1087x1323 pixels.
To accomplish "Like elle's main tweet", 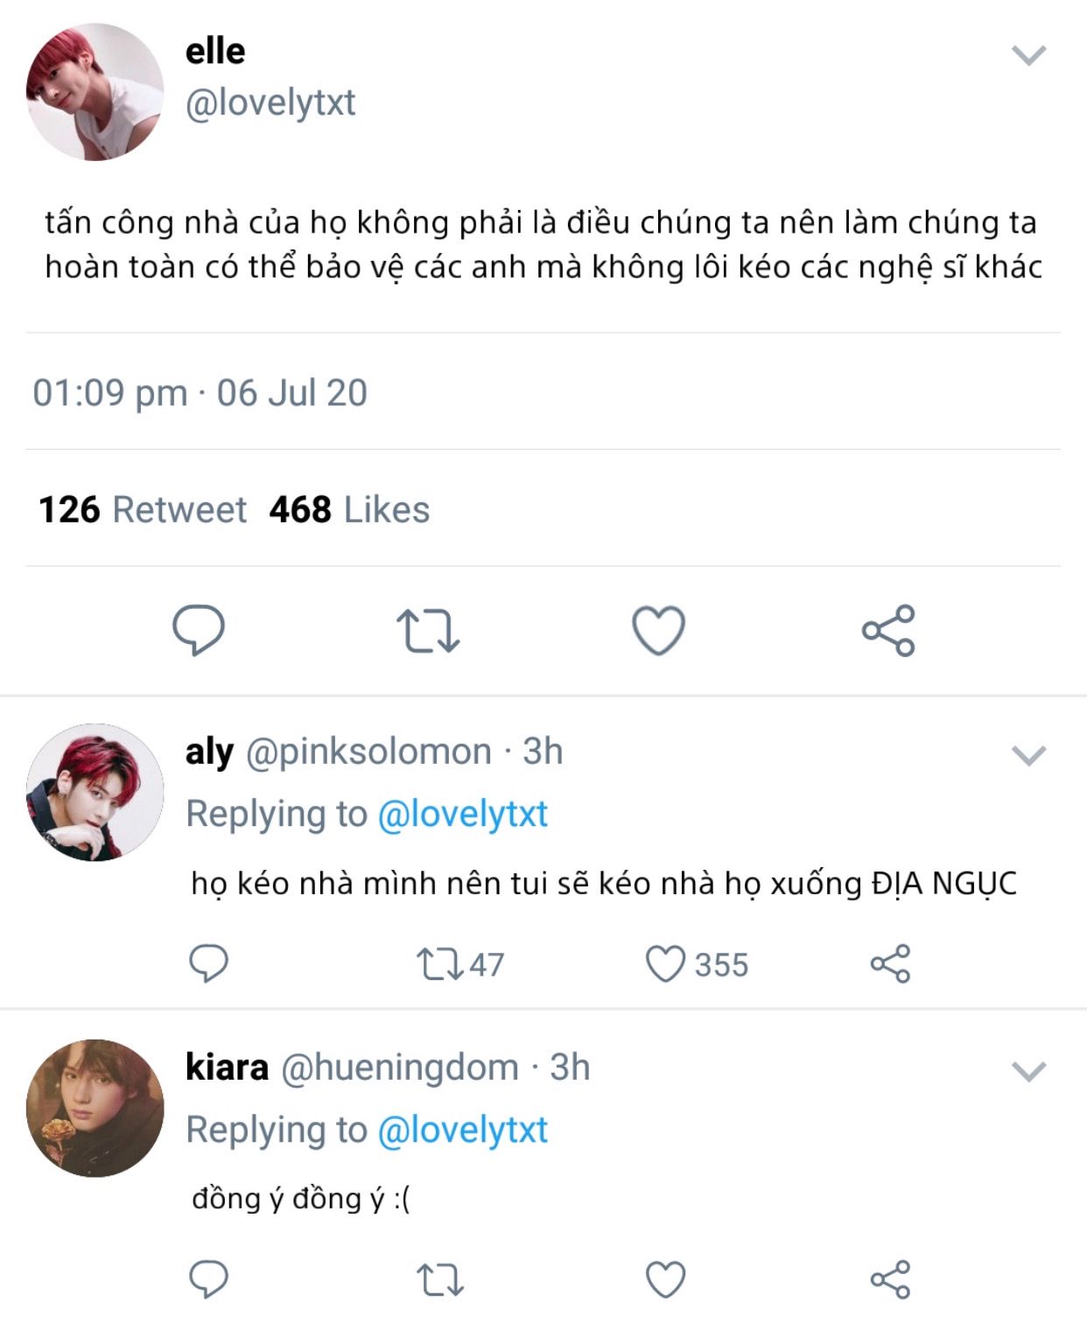I will (658, 630).
